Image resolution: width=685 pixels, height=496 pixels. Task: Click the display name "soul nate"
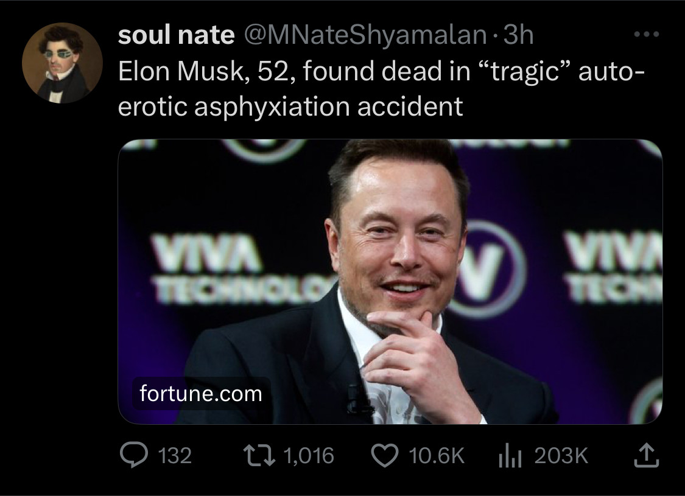(176, 36)
